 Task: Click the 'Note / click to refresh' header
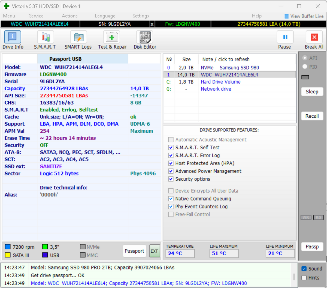pos(226,60)
